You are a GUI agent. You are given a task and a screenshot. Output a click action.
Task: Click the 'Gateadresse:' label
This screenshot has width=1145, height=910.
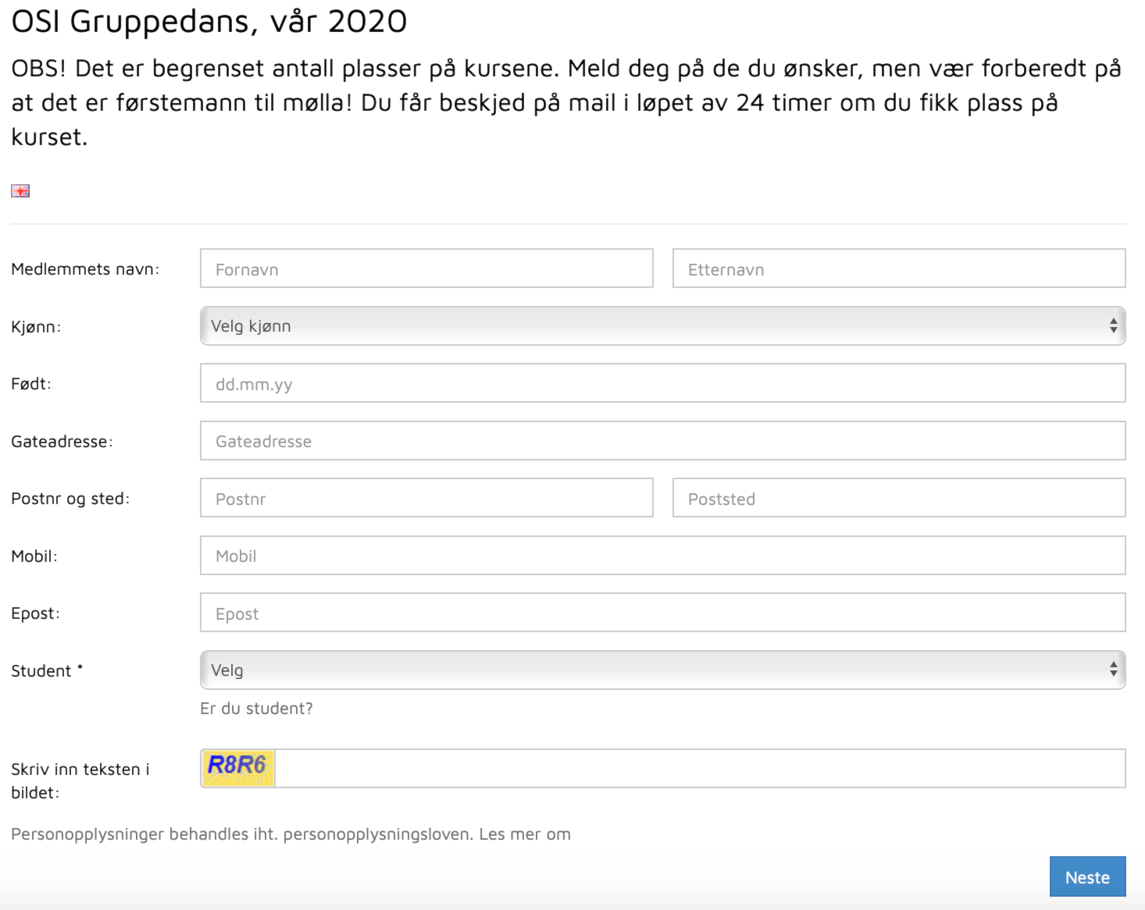pos(62,442)
